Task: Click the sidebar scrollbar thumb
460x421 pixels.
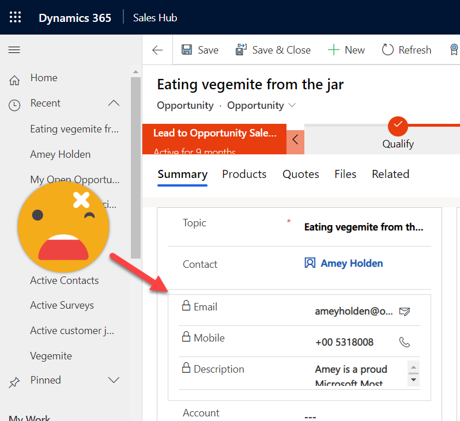Action: [135, 168]
